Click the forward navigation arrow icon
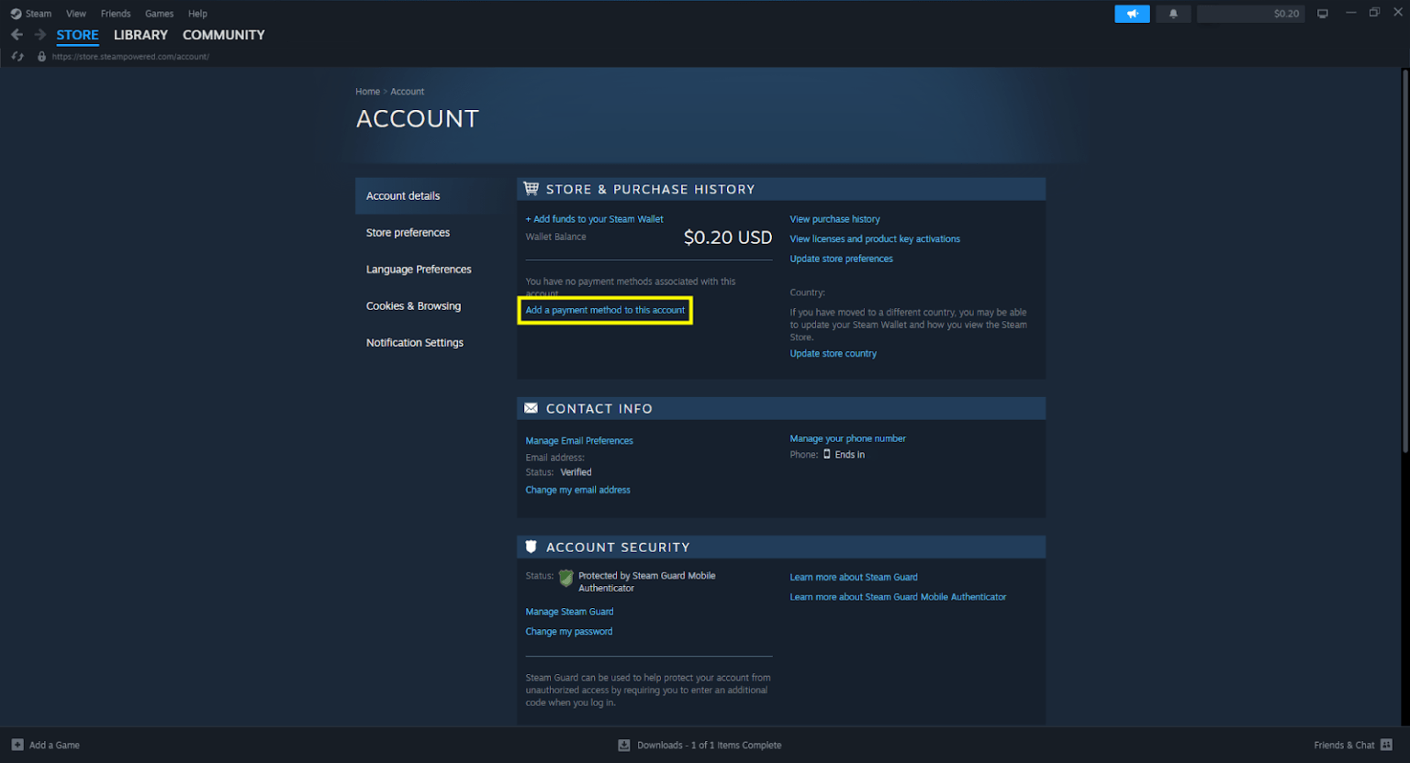Viewport: 1410px width, 763px height. 39,34
